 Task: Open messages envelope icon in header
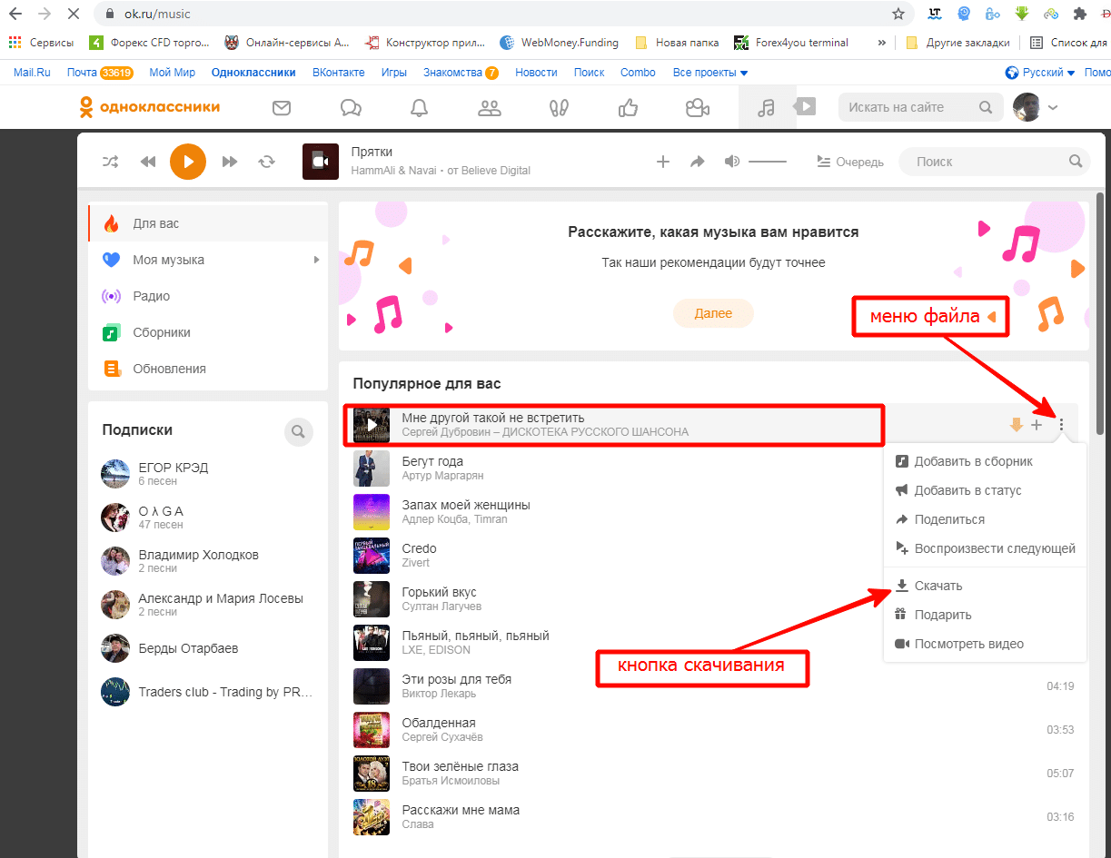(x=282, y=108)
